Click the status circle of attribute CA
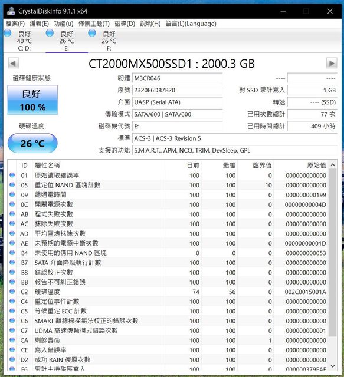344x377 pixels. click(12, 340)
